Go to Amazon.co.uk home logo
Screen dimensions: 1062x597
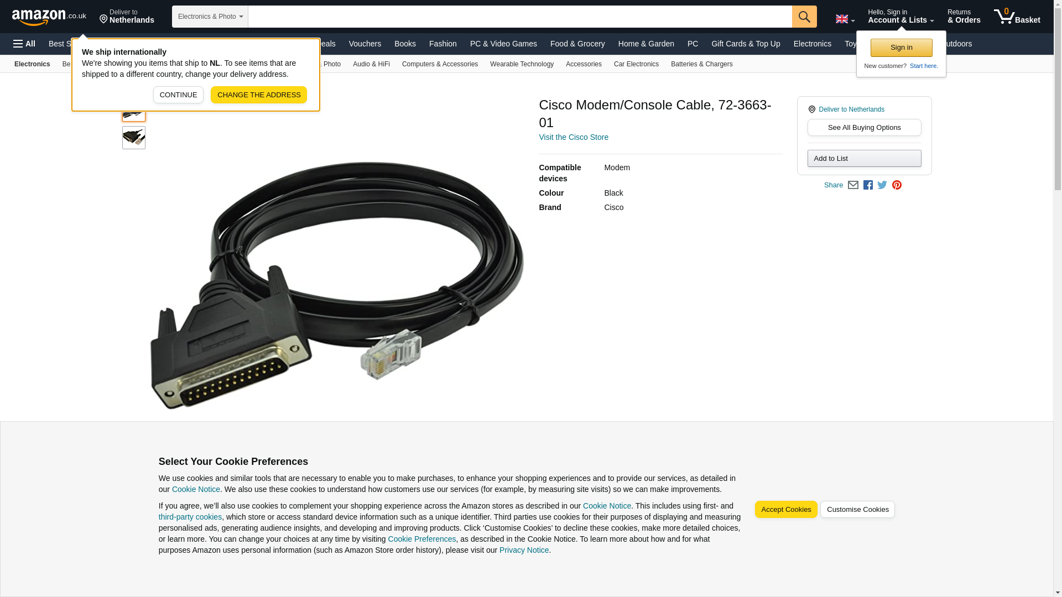pos(49,17)
